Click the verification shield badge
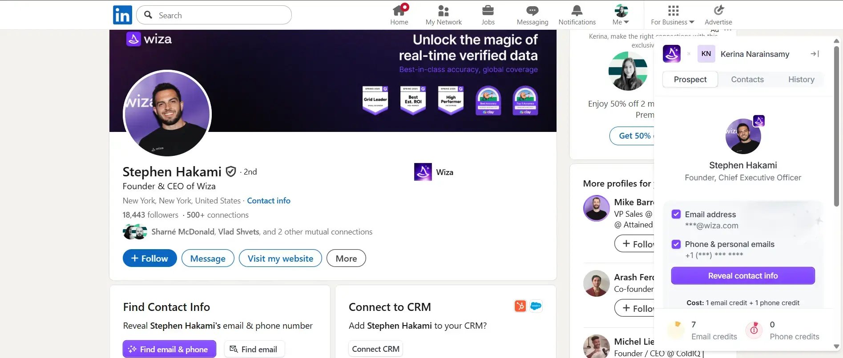The width and height of the screenshot is (843, 358). click(x=231, y=171)
